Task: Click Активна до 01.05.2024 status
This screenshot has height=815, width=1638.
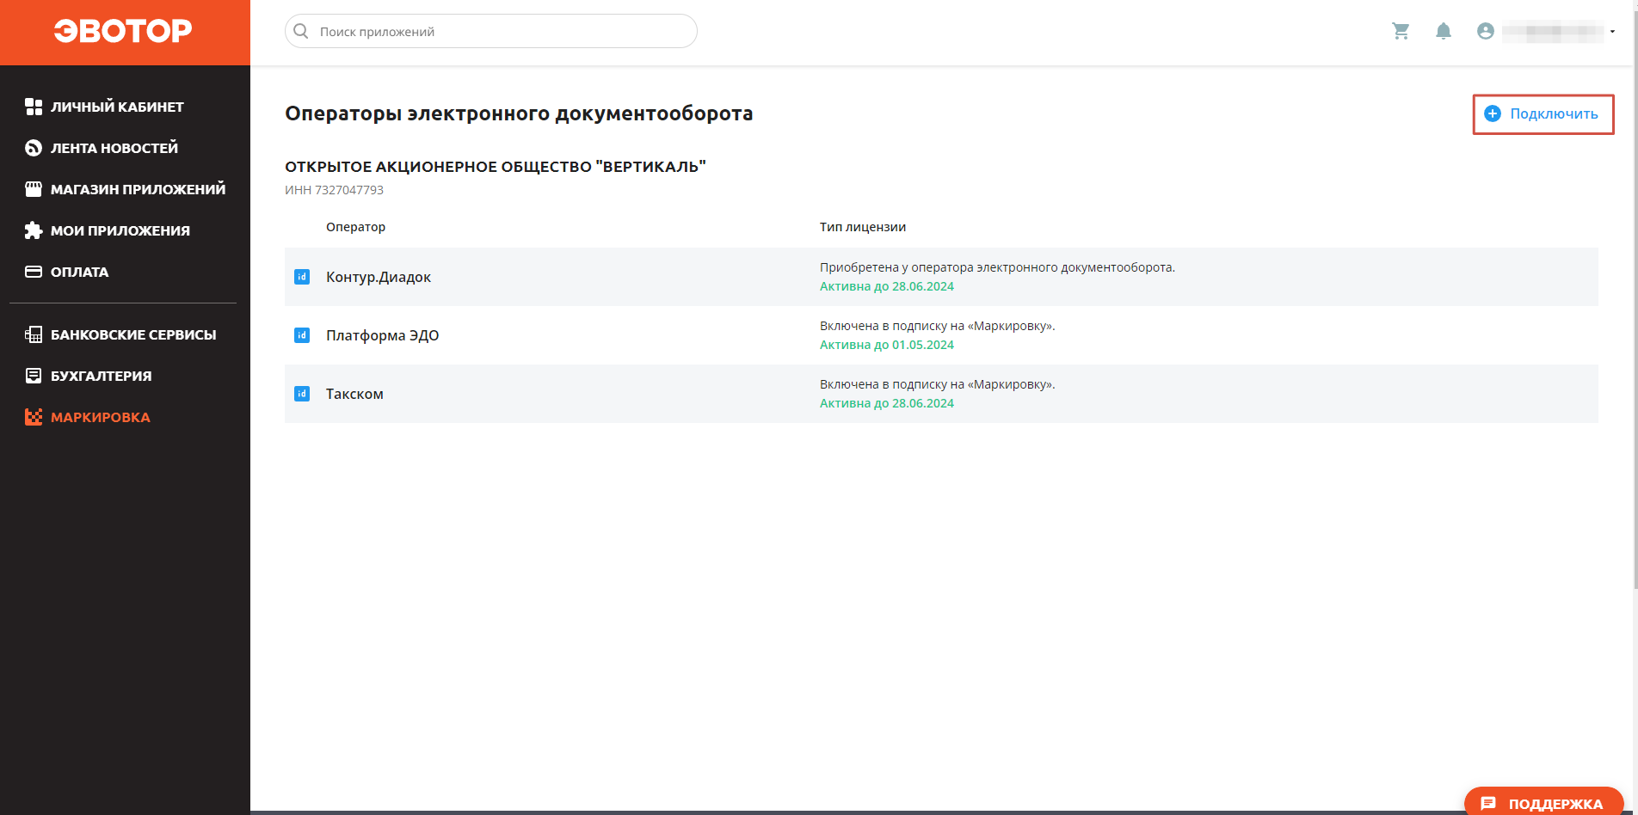Action: [887, 345]
